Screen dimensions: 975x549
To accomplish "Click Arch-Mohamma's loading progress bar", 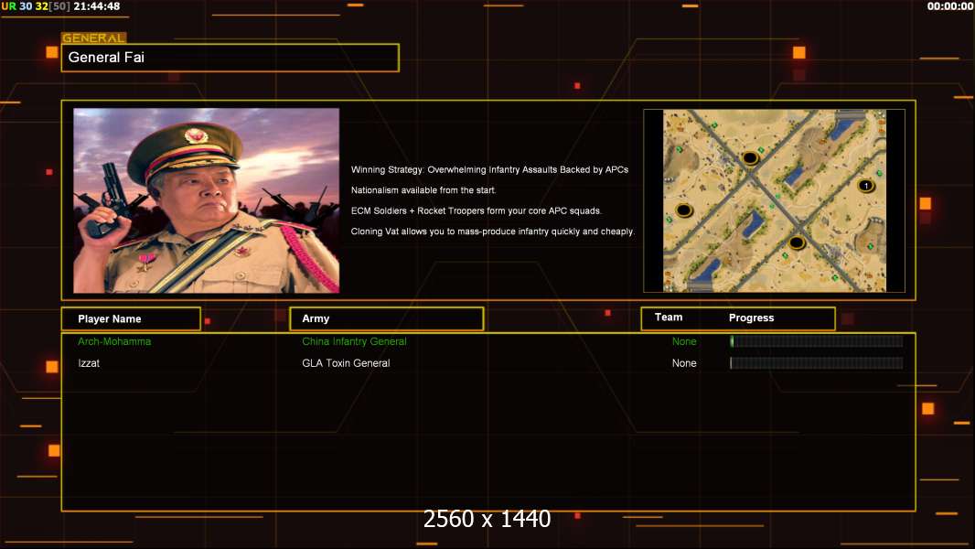I will click(816, 341).
